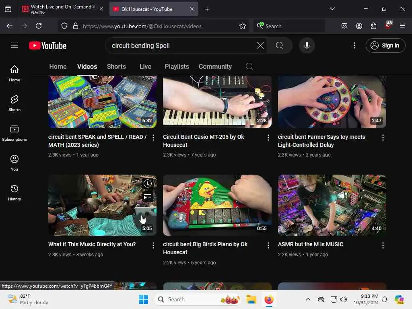Open File Explorer from the taskbar
Image resolution: width=412 pixels, height=309 pixels.
click(x=251, y=299)
